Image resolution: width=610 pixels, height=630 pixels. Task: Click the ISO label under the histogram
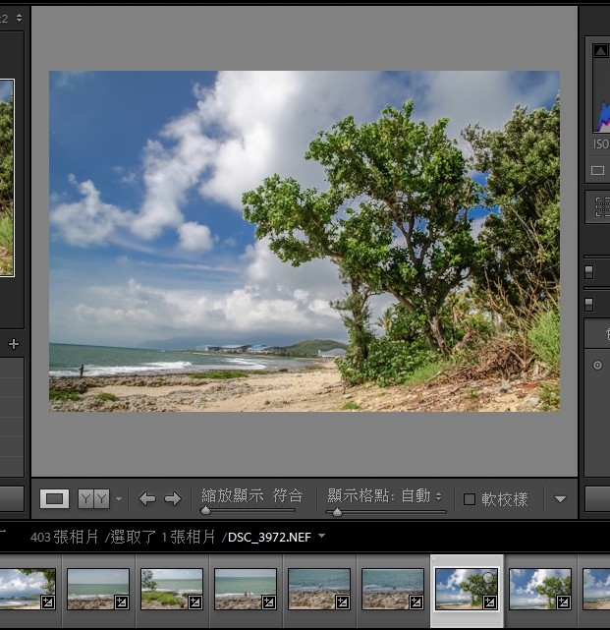[601, 144]
